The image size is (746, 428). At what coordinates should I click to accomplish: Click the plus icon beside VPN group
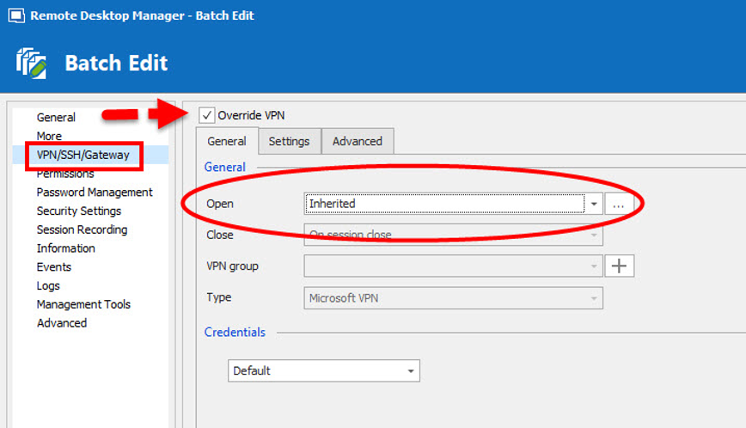619,266
